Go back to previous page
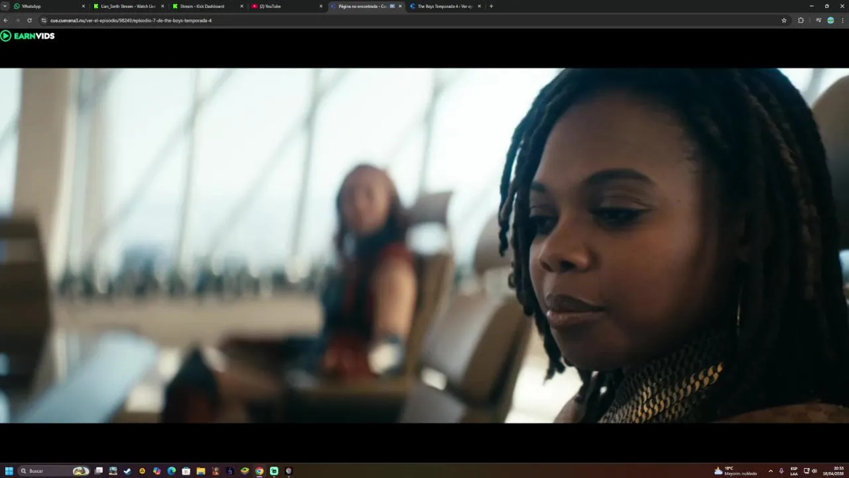The width and height of the screenshot is (849, 478). [x=7, y=21]
